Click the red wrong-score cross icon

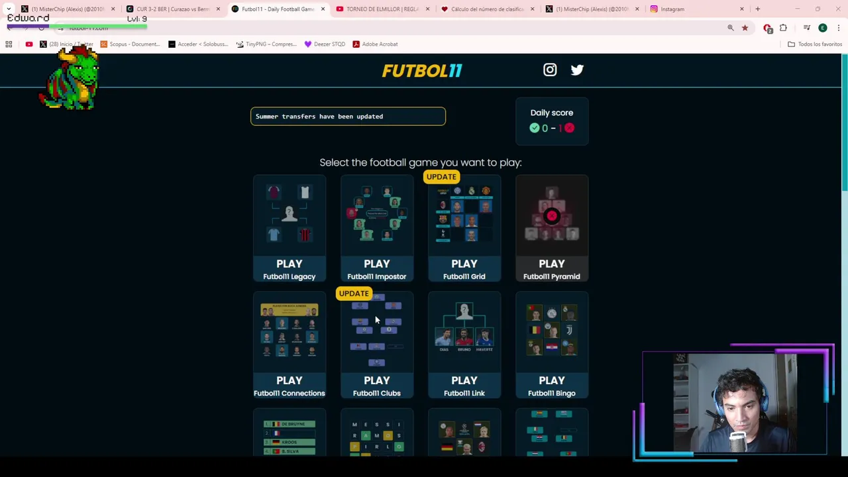(x=569, y=128)
